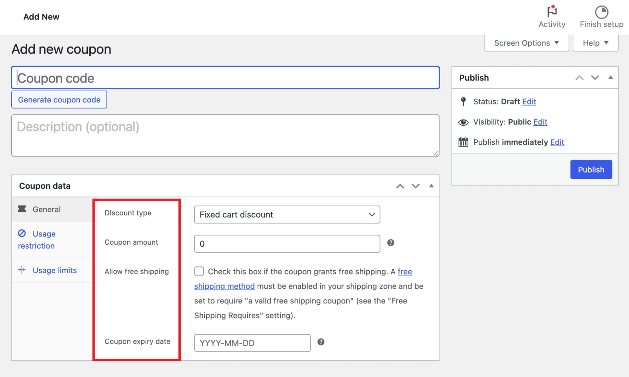Enable the Allow free shipping checkbox
The image size is (629, 377).
199,271
